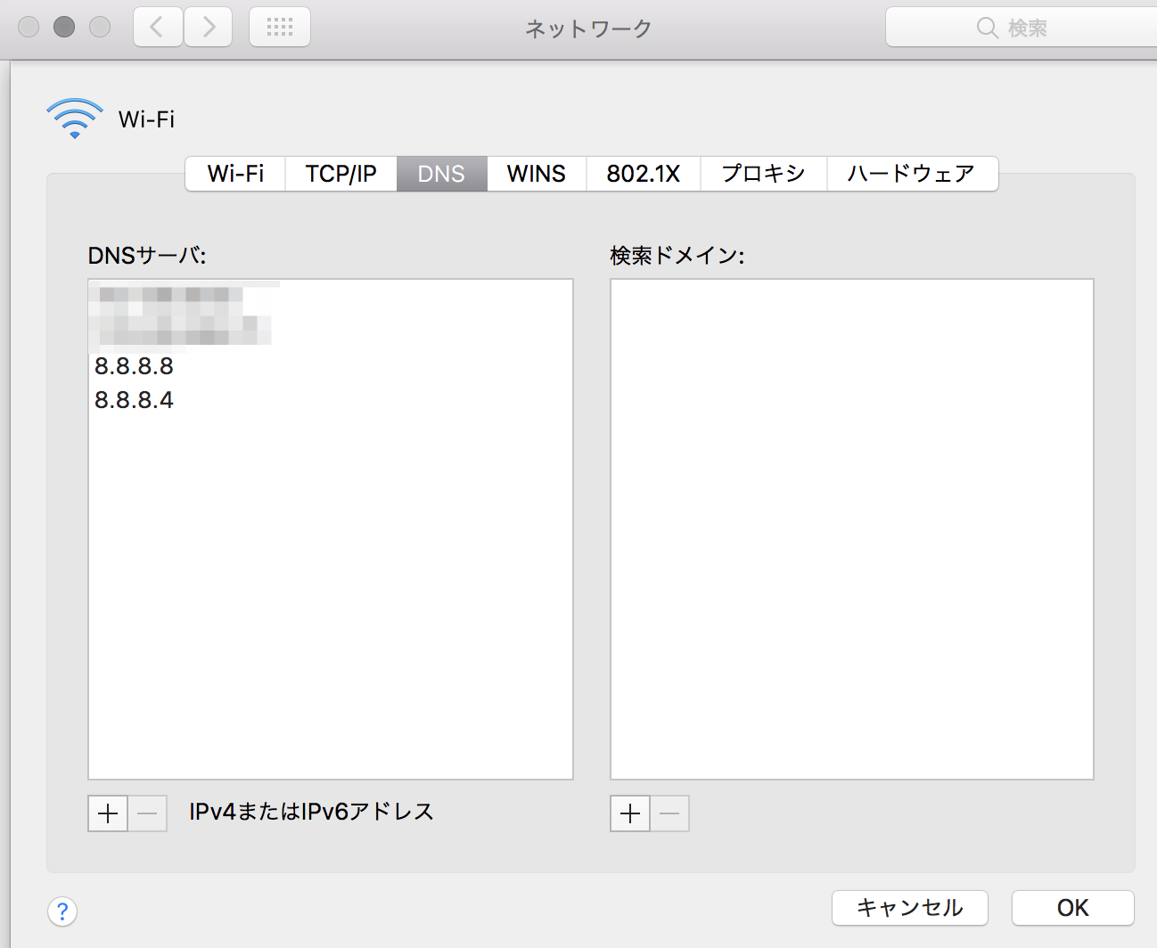
Task: Show all preferences grid button
Action: (280, 28)
